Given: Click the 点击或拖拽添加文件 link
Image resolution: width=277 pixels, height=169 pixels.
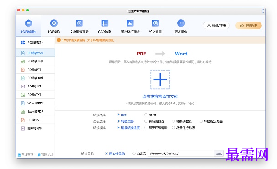Looking at the screenshot, I should [160, 97].
